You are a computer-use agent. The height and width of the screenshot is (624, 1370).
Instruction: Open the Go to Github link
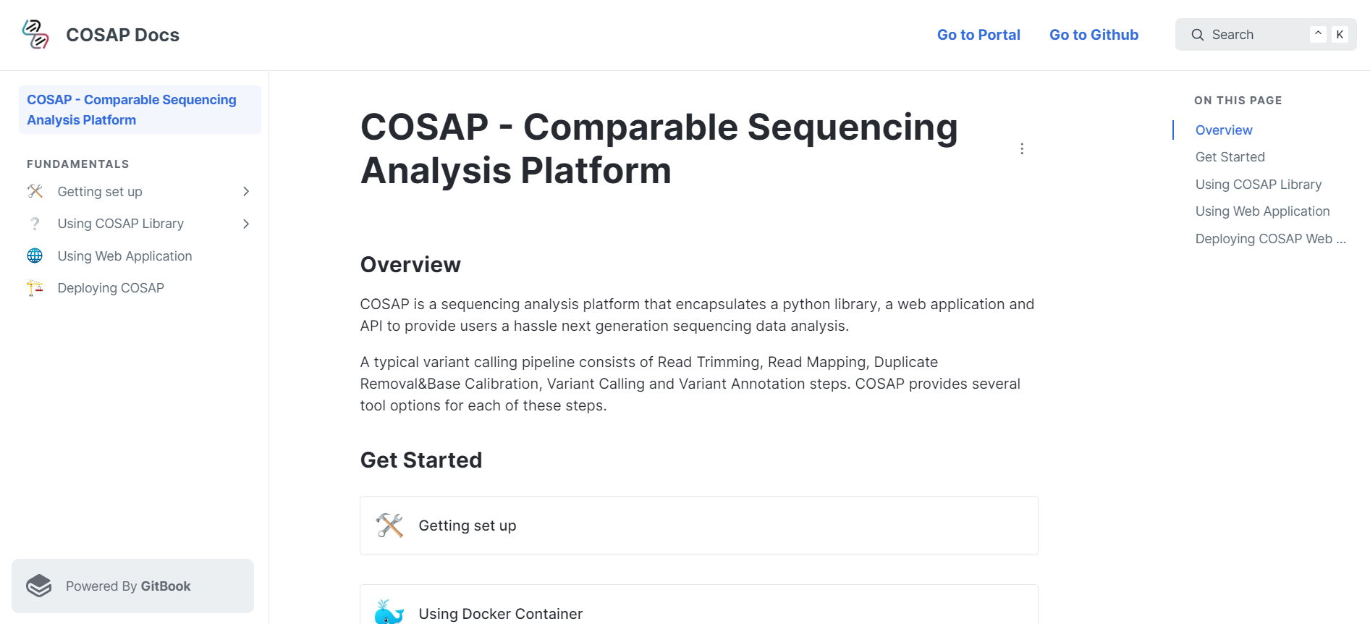1094,35
